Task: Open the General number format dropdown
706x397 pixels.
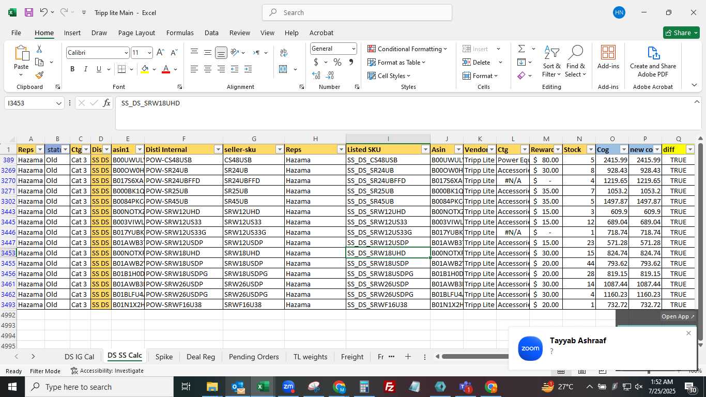Action: pyautogui.click(x=354, y=49)
